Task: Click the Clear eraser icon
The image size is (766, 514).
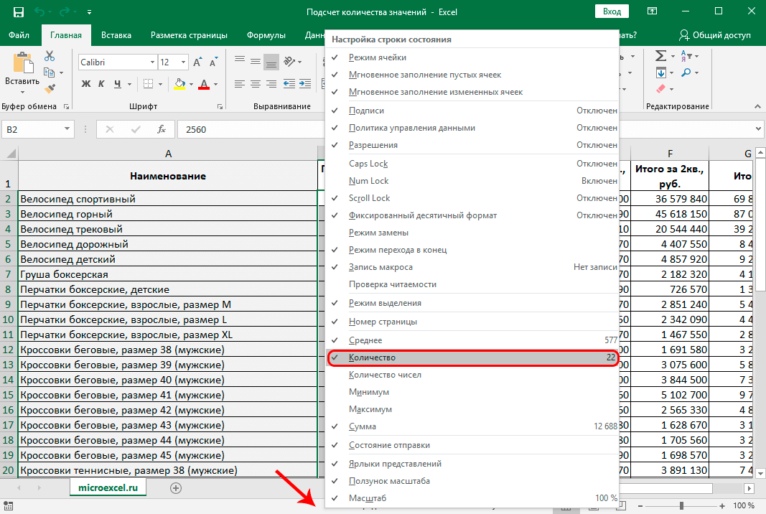Action: (660, 89)
